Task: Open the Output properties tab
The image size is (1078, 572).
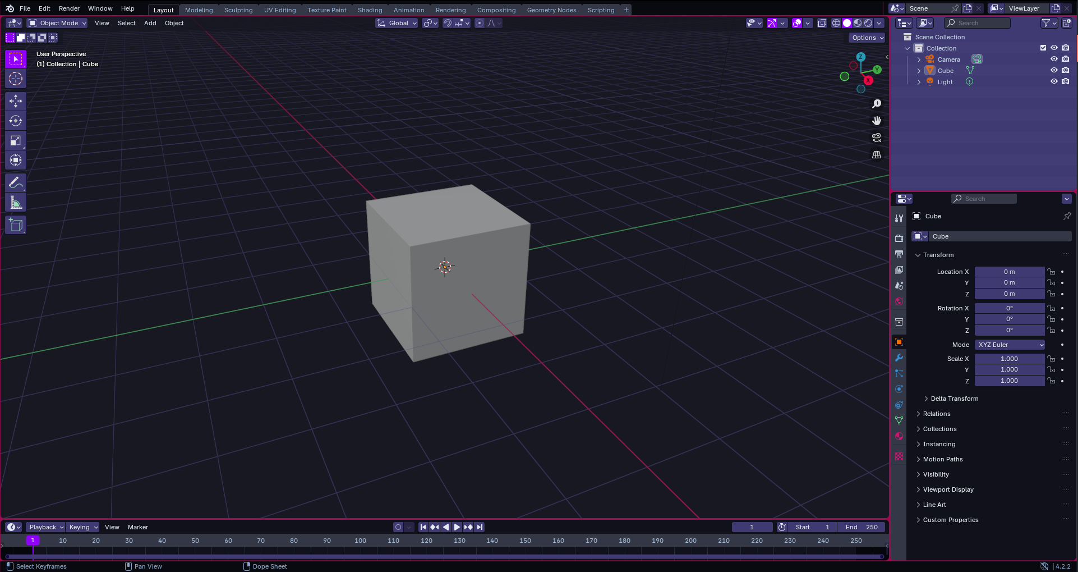Action: [899, 254]
